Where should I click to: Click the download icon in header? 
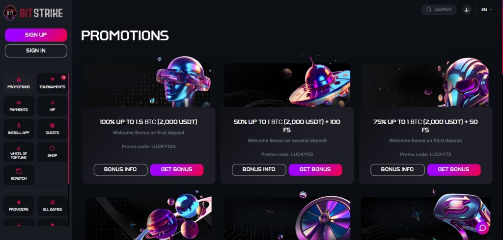pyautogui.click(x=467, y=9)
